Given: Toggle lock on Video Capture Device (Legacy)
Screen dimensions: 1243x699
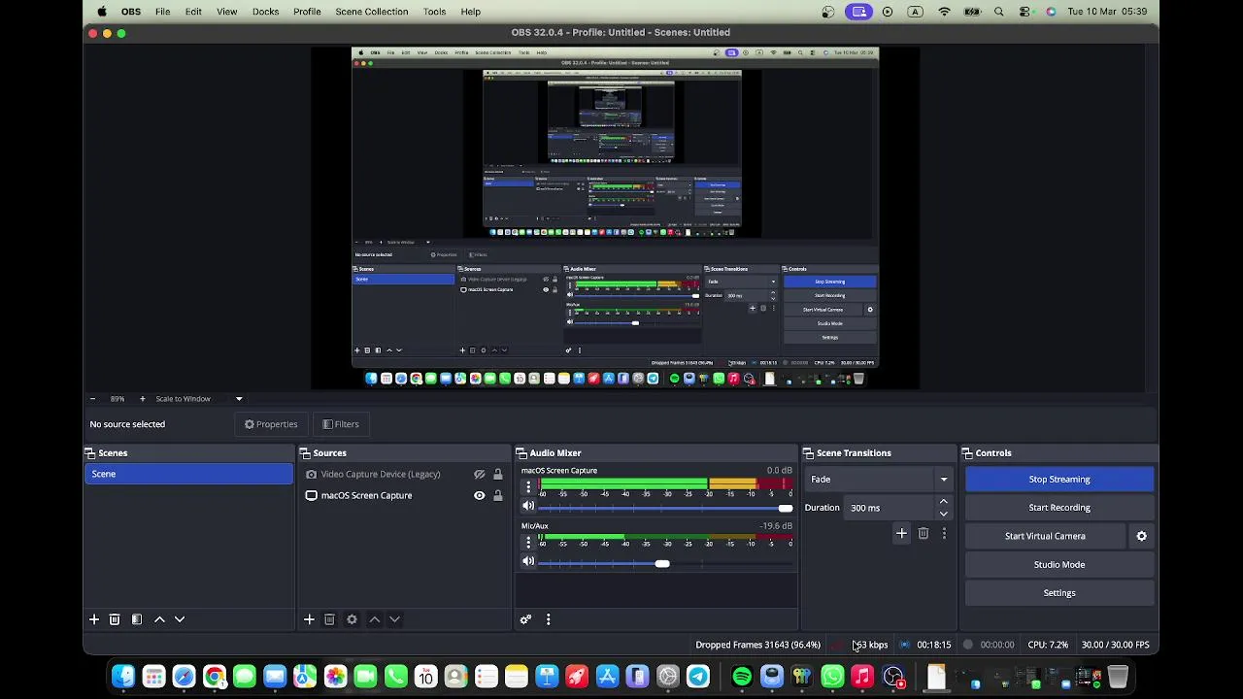Looking at the screenshot, I should pos(498,475).
